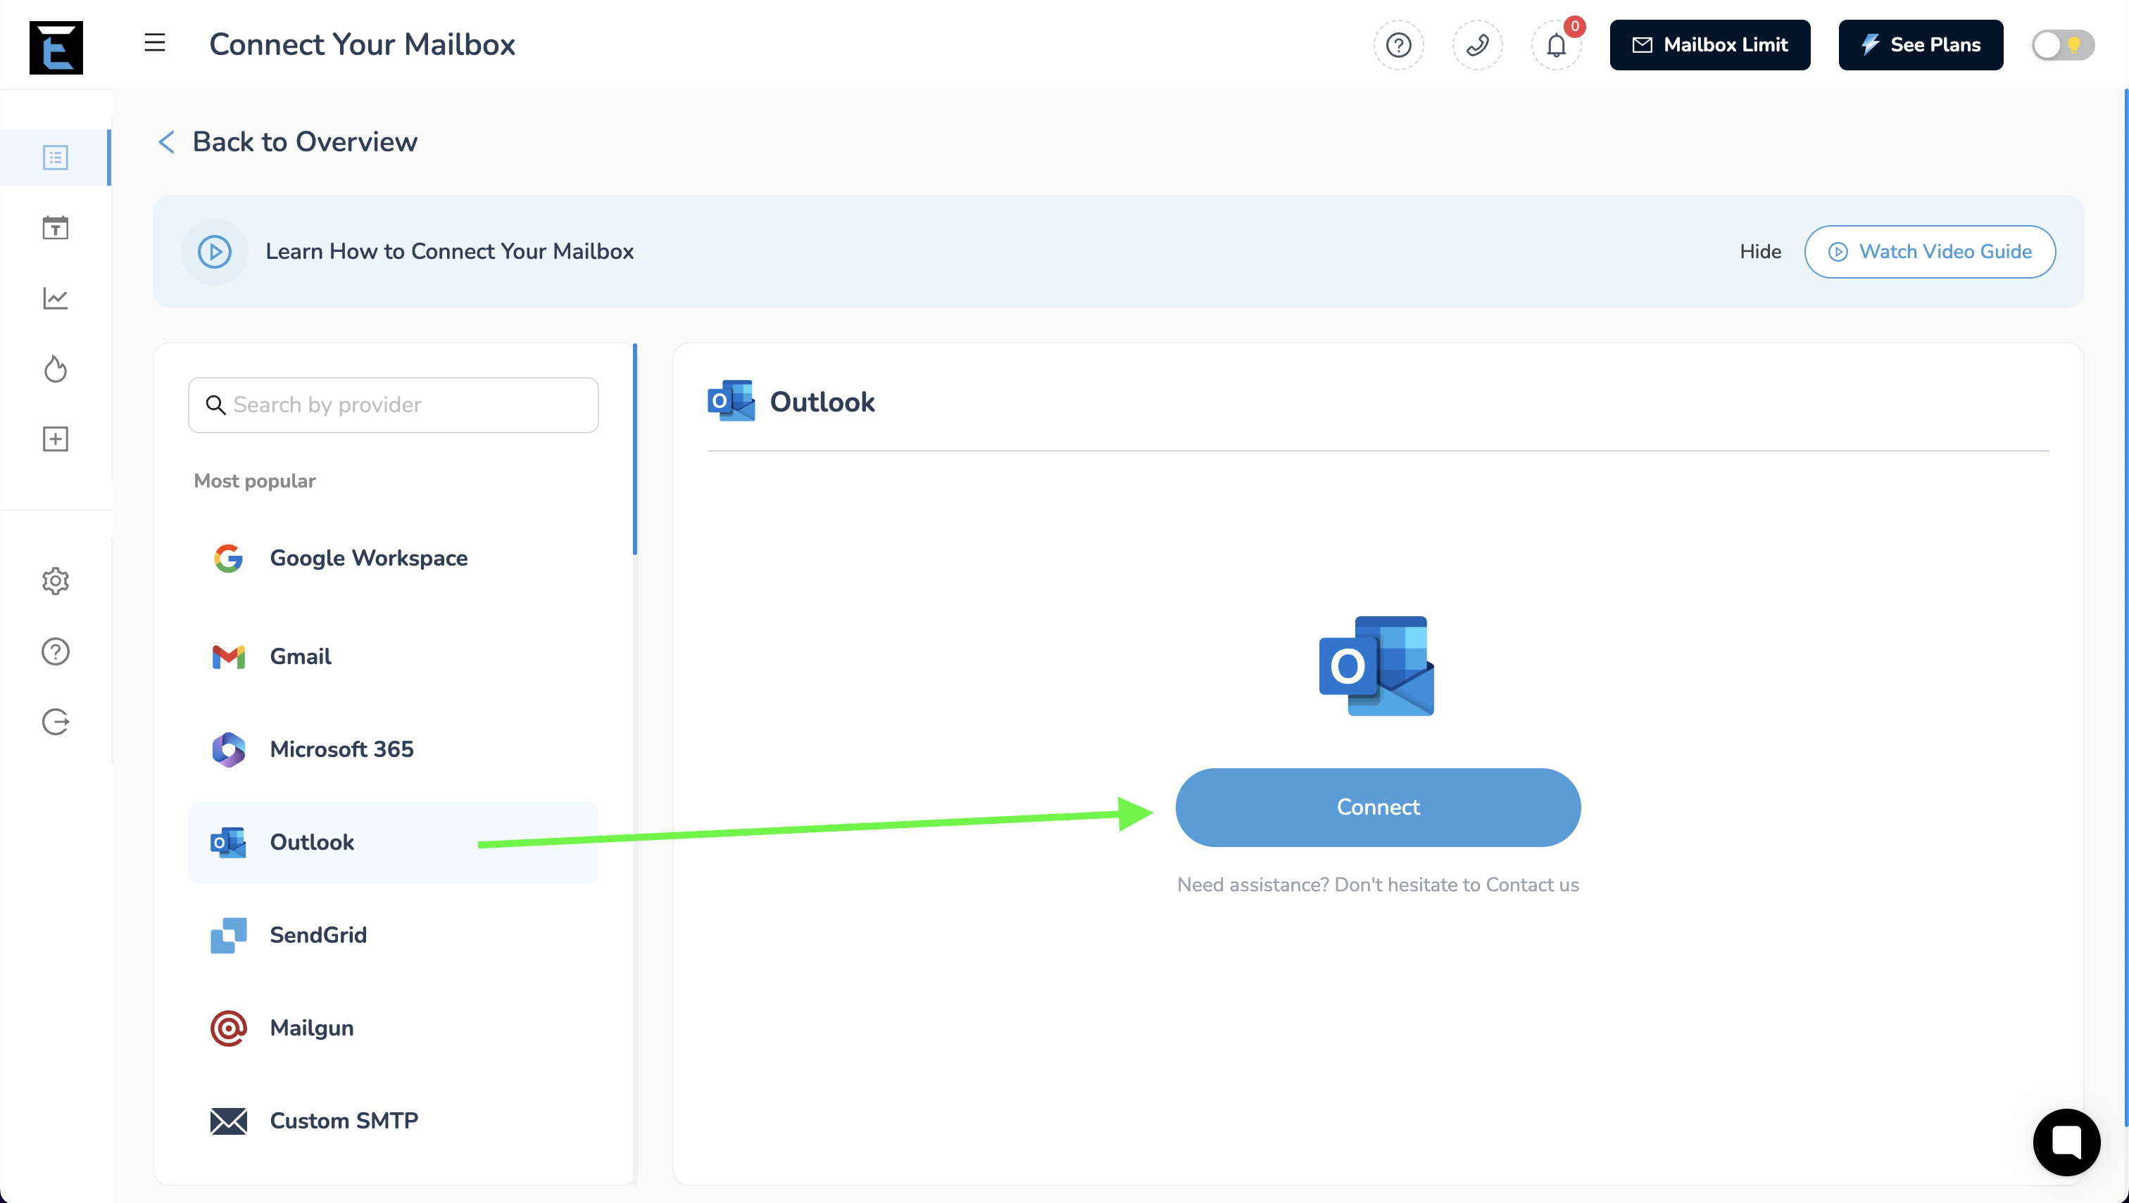Choose Custom SMTP provider
Viewport: 2129px width, 1203px height.
click(x=343, y=1121)
